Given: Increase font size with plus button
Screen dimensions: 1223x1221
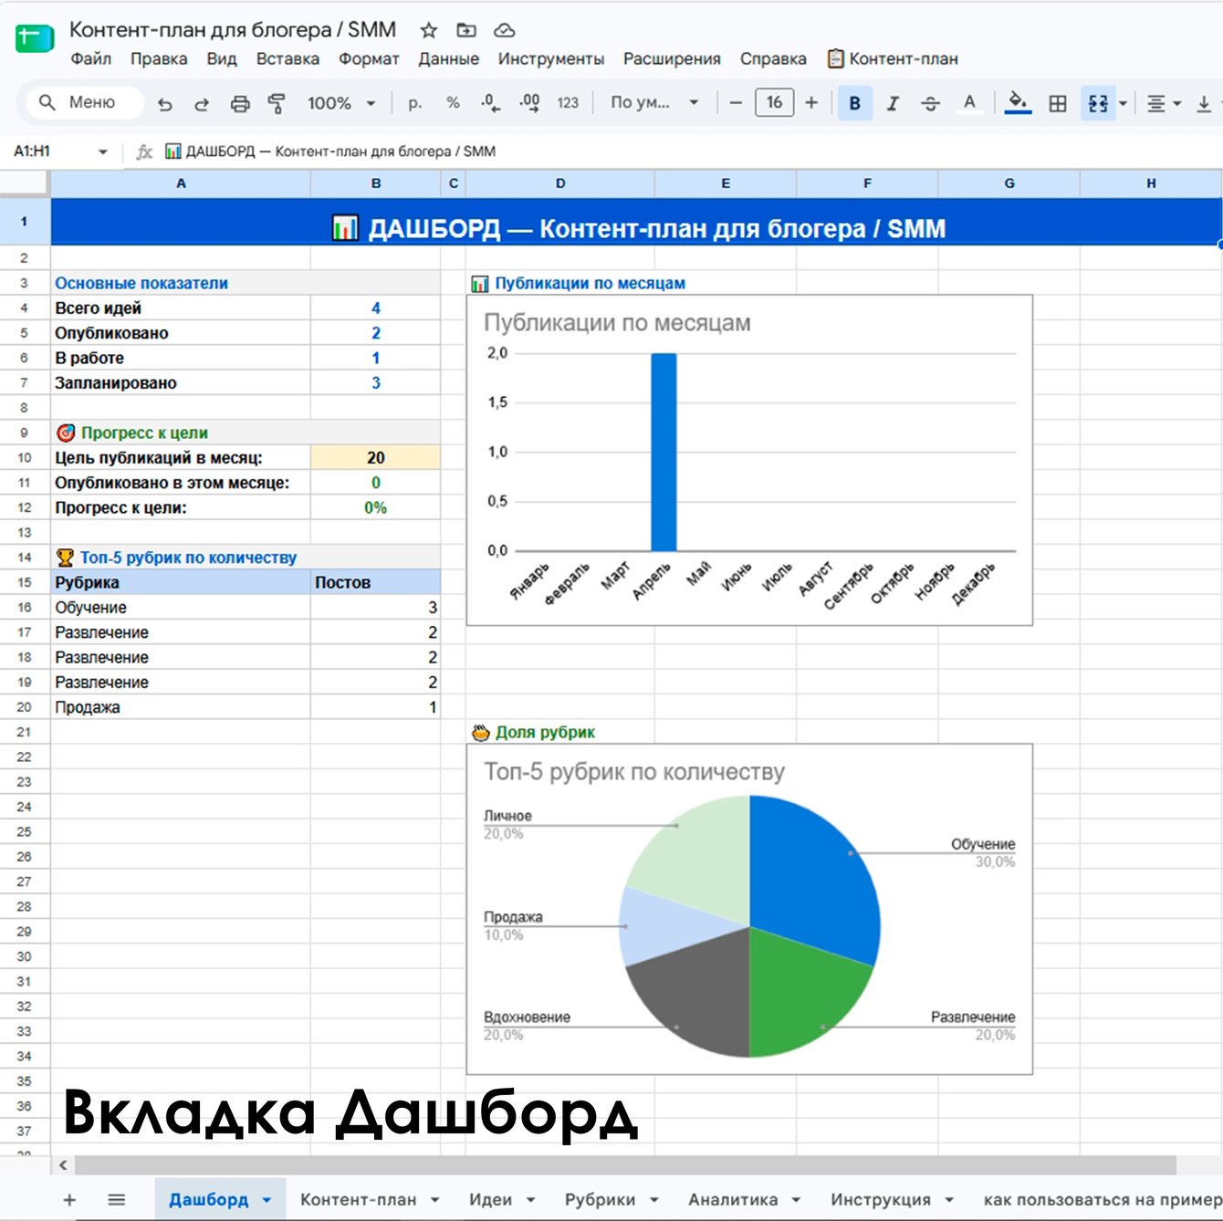Looking at the screenshot, I should coord(811,103).
